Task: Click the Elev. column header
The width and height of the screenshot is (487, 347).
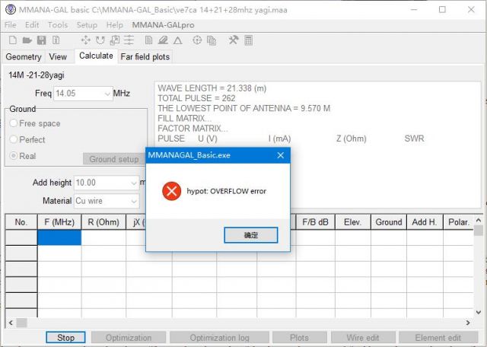Action: pyautogui.click(x=352, y=222)
